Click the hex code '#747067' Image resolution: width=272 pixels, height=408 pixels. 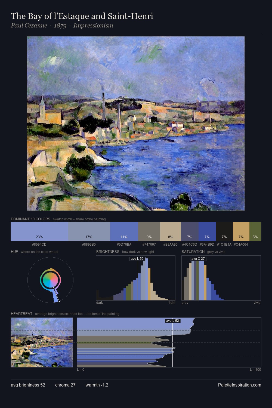pos(149,244)
